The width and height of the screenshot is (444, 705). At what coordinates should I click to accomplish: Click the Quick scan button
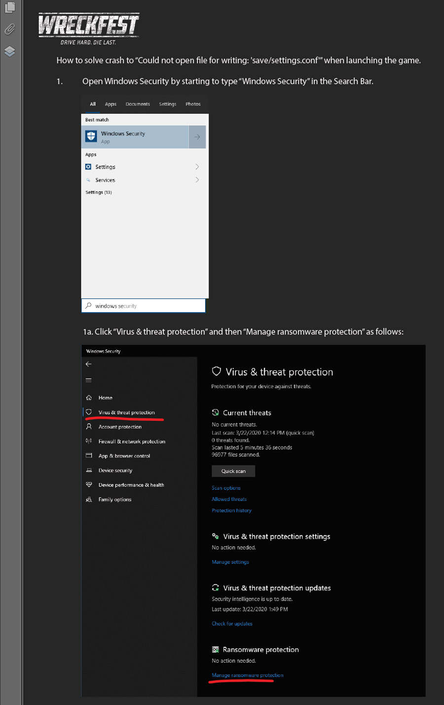point(233,471)
